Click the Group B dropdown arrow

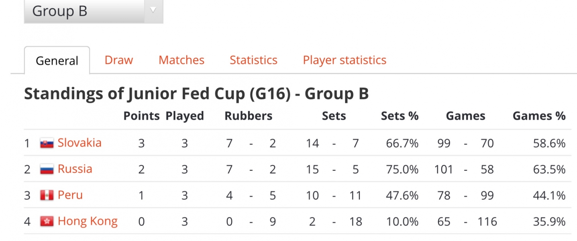click(x=153, y=10)
